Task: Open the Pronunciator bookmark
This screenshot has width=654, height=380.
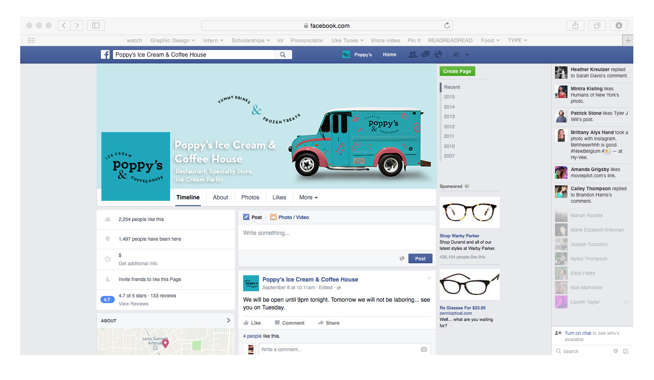Action: pos(307,40)
